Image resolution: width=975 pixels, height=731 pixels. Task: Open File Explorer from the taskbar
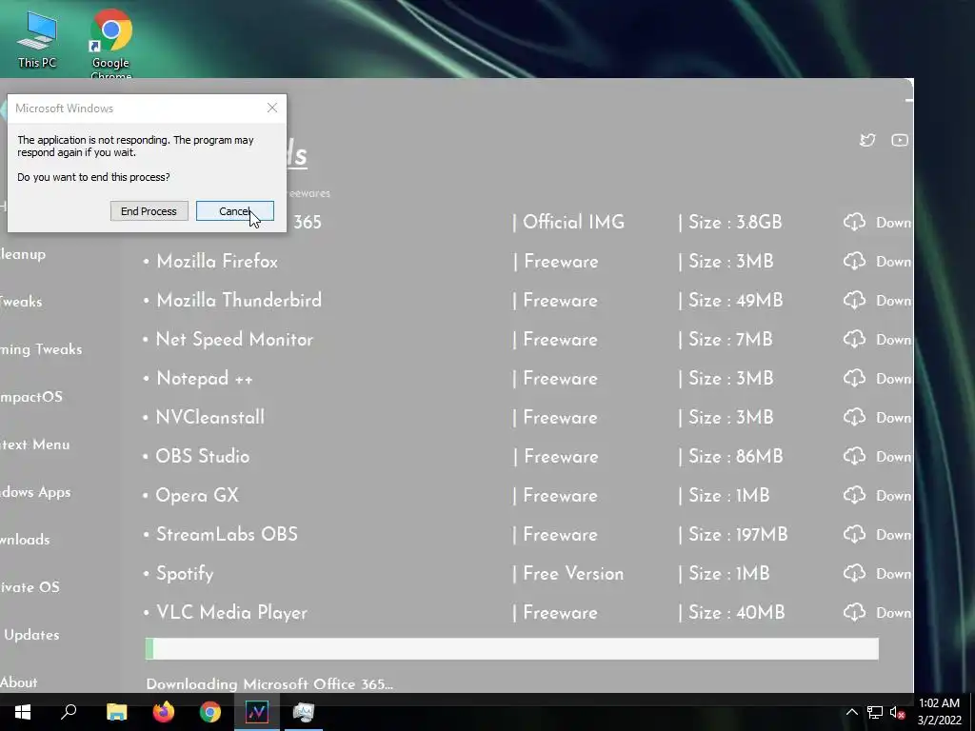pyautogui.click(x=116, y=712)
